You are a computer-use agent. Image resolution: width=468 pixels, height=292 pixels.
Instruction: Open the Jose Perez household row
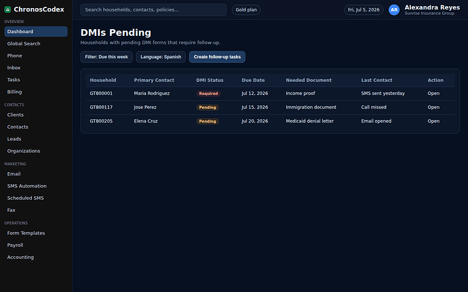433,107
